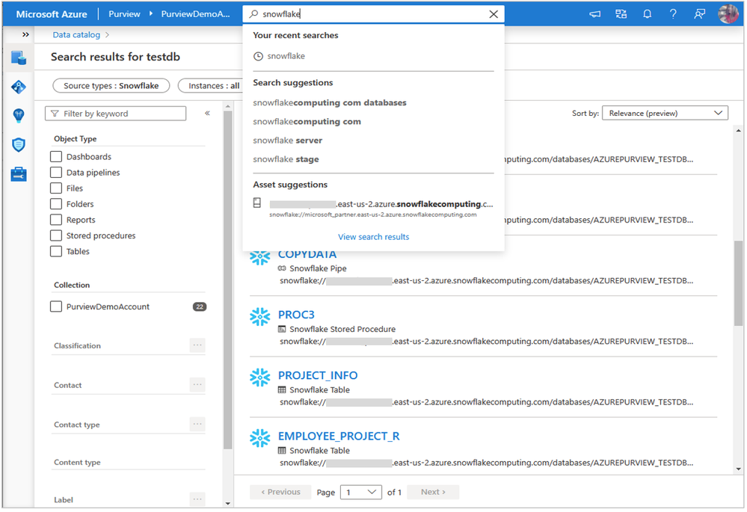Select the recent search 'snowflake'
The width and height of the screenshot is (747, 512).
tap(286, 56)
